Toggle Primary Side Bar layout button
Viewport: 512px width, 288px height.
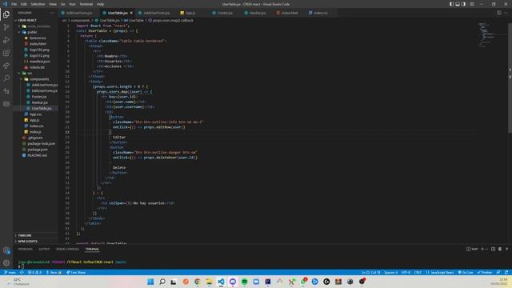[x=451, y=4]
